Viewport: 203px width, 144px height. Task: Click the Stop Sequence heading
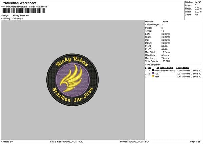[x=153, y=65]
